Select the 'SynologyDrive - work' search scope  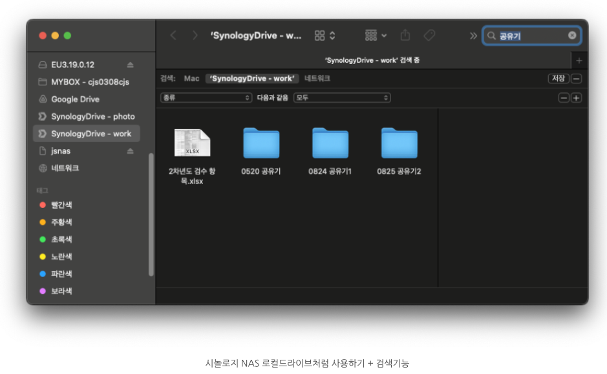tap(251, 78)
